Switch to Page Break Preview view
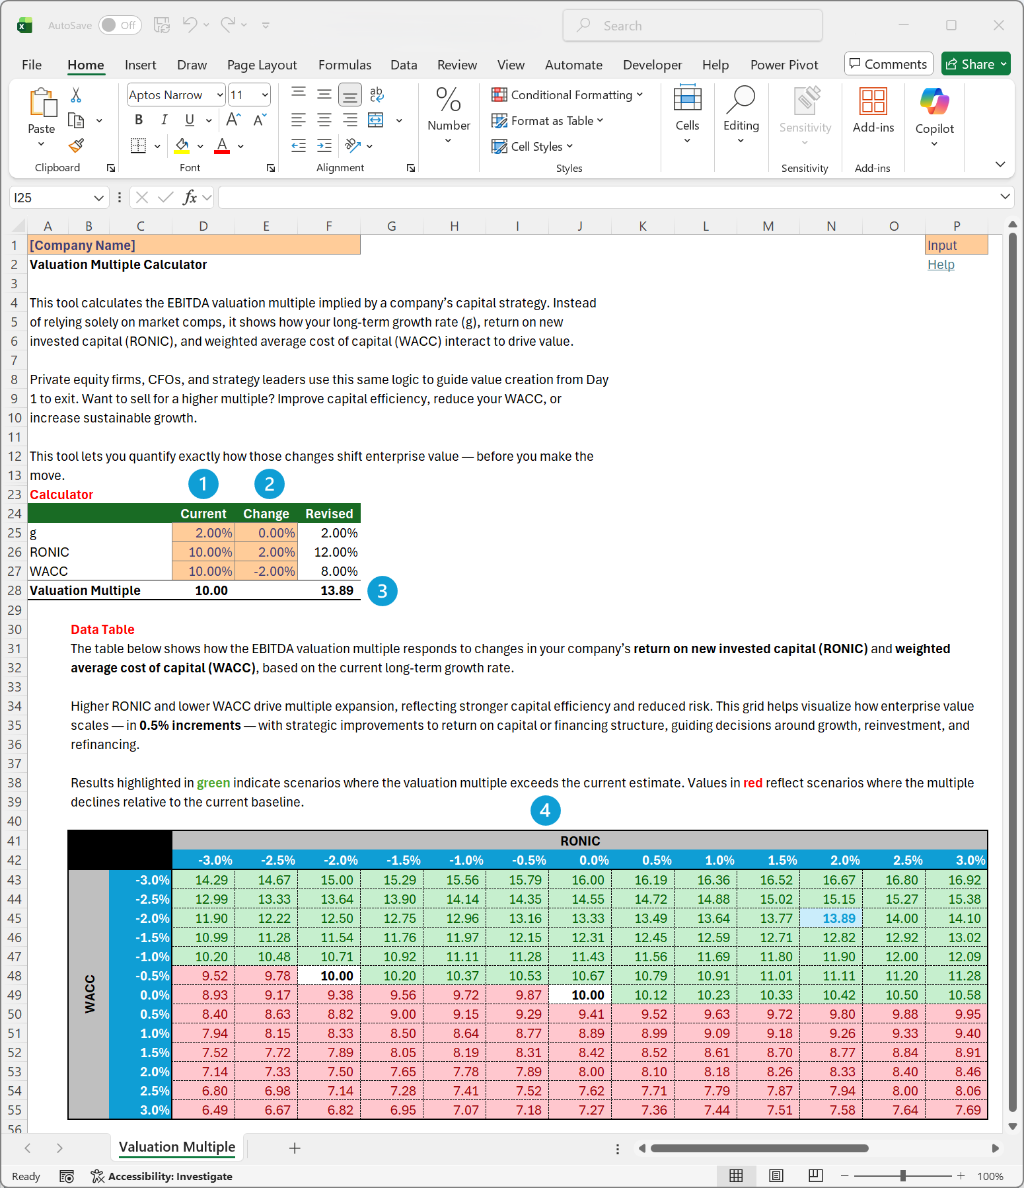Viewport: 1024px width, 1188px height. point(816,1175)
